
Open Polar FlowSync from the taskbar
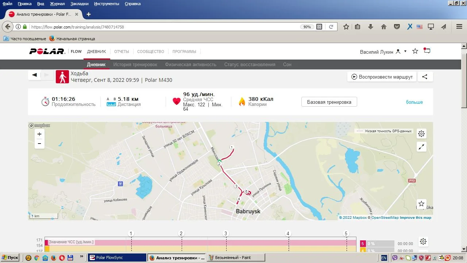[x=117, y=258]
